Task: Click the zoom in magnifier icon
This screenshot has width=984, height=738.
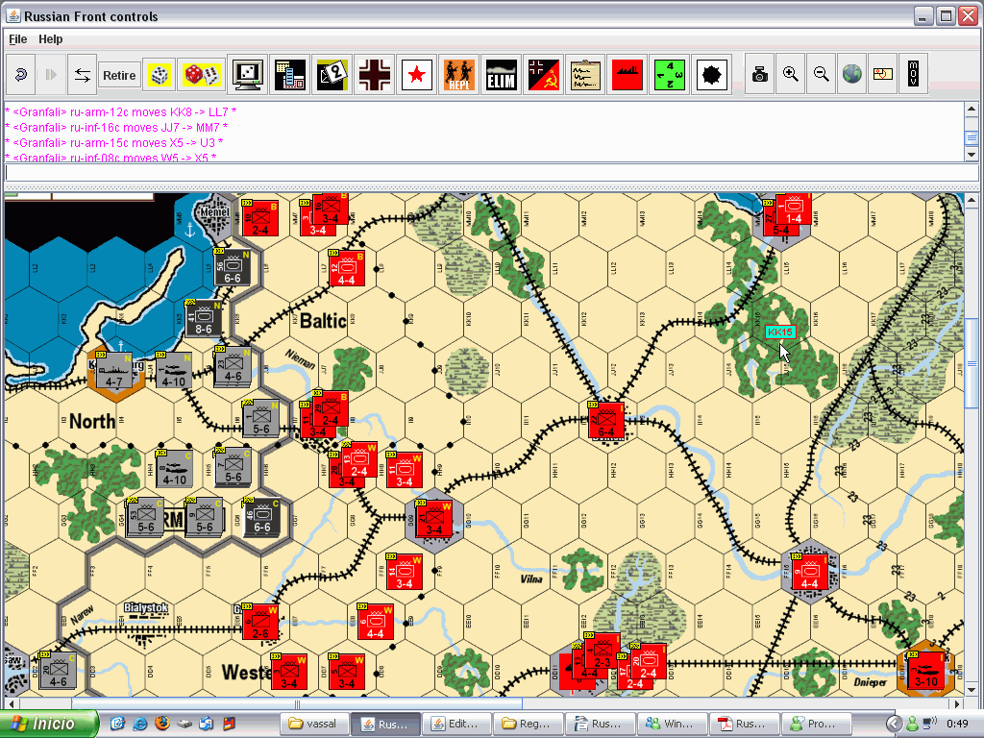Action: point(791,75)
